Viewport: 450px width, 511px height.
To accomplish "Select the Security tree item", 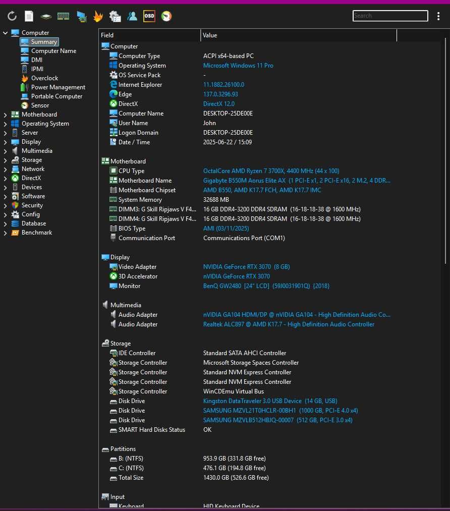I will [27, 205].
